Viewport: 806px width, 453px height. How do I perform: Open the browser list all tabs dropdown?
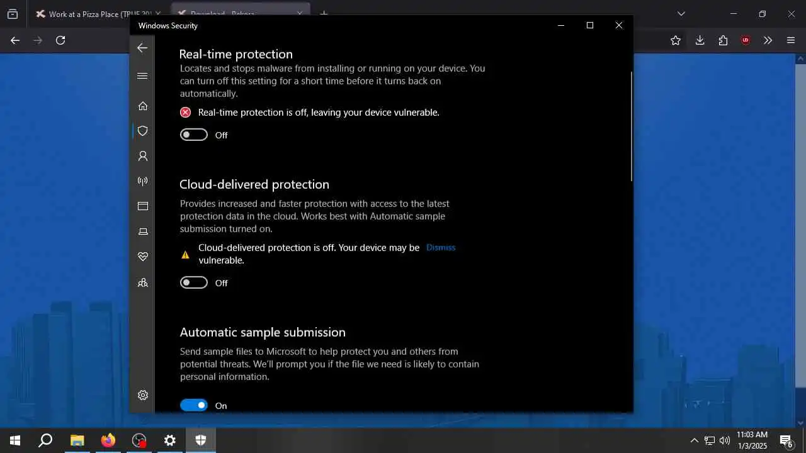tap(681, 14)
